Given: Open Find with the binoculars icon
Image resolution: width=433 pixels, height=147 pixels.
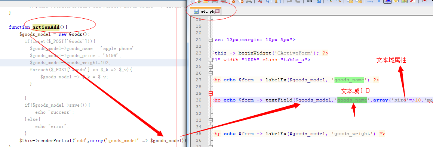Looking at the screenshot, I should [x=309, y=1].
